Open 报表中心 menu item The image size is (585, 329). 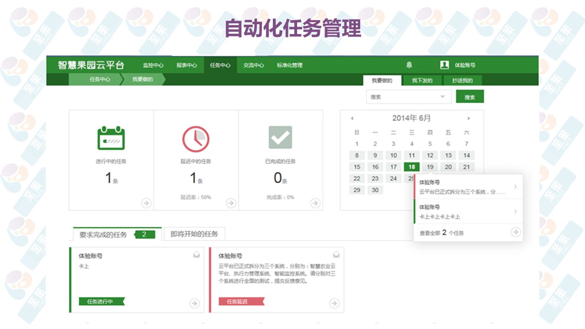(186, 65)
